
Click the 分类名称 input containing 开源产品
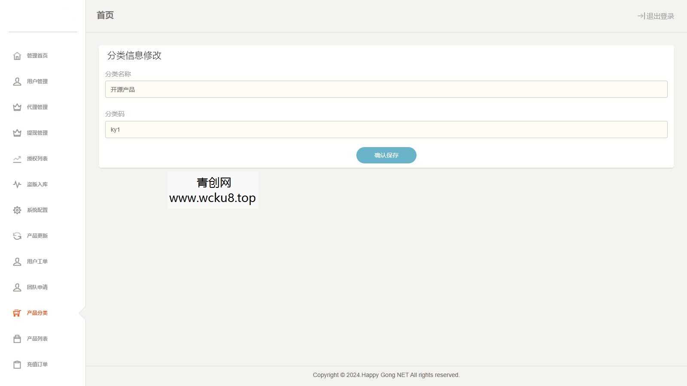(x=386, y=89)
